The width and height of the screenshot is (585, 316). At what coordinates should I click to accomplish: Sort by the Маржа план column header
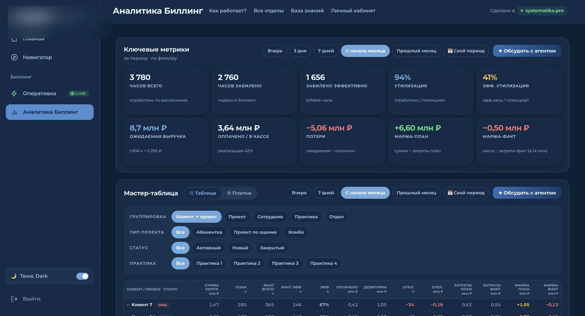click(x=522, y=289)
